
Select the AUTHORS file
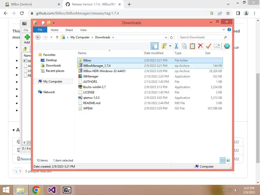150,82
